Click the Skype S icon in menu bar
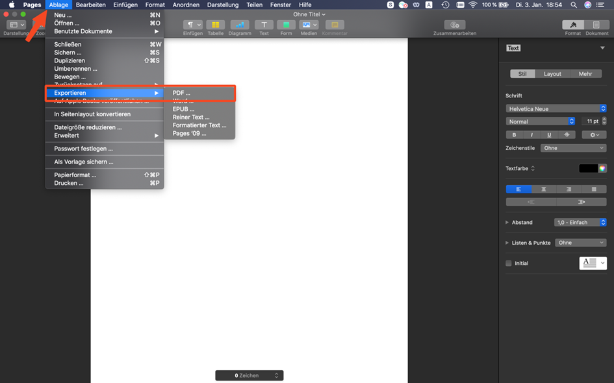614x383 pixels. pos(390,5)
